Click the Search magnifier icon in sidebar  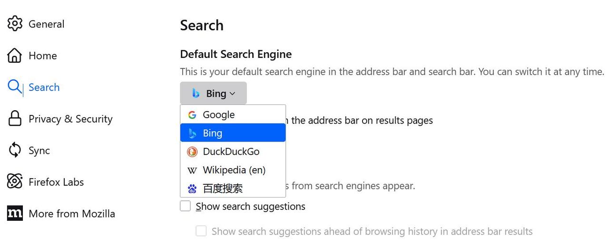click(x=15, y=87)
